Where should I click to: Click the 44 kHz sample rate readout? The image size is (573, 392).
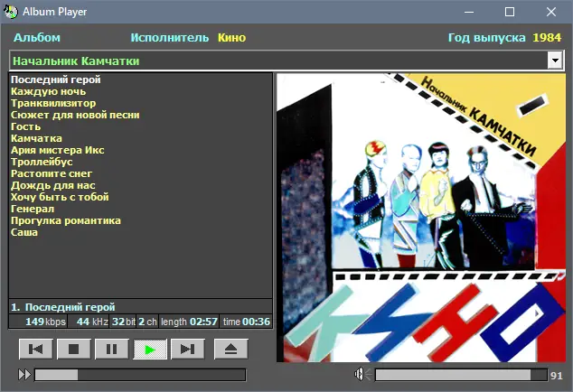point(92,322)
